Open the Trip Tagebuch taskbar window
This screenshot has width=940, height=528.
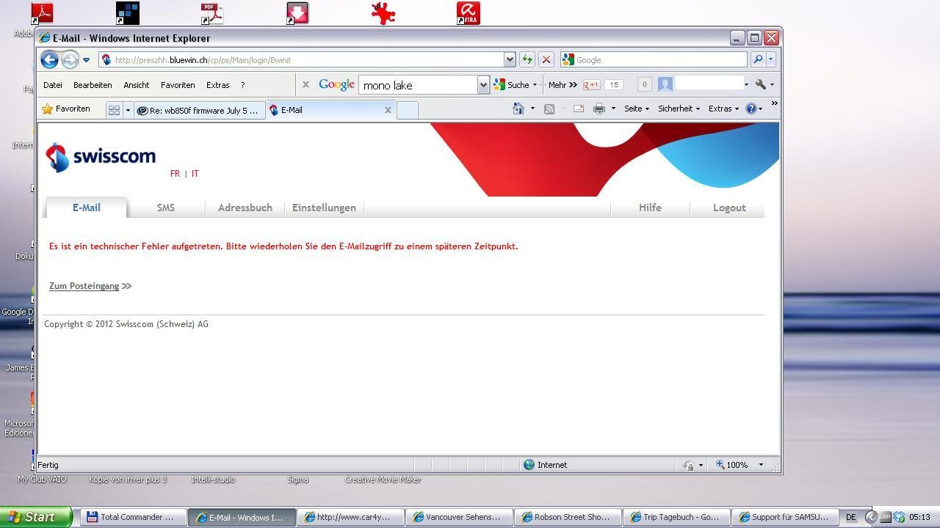(675, 517)
